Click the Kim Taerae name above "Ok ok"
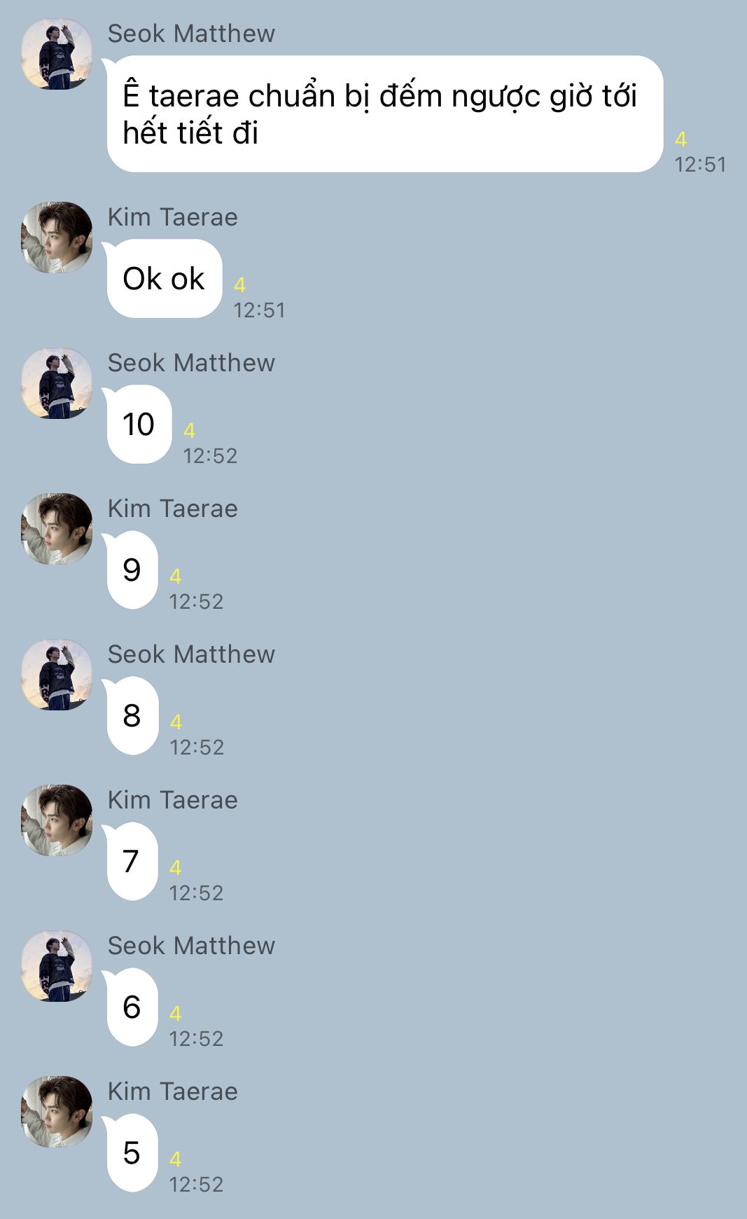 pyautogui.click(x=172, y=217)
